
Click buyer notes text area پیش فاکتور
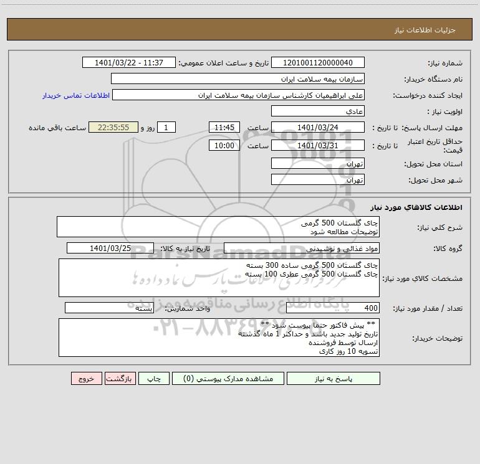(219, 338)
